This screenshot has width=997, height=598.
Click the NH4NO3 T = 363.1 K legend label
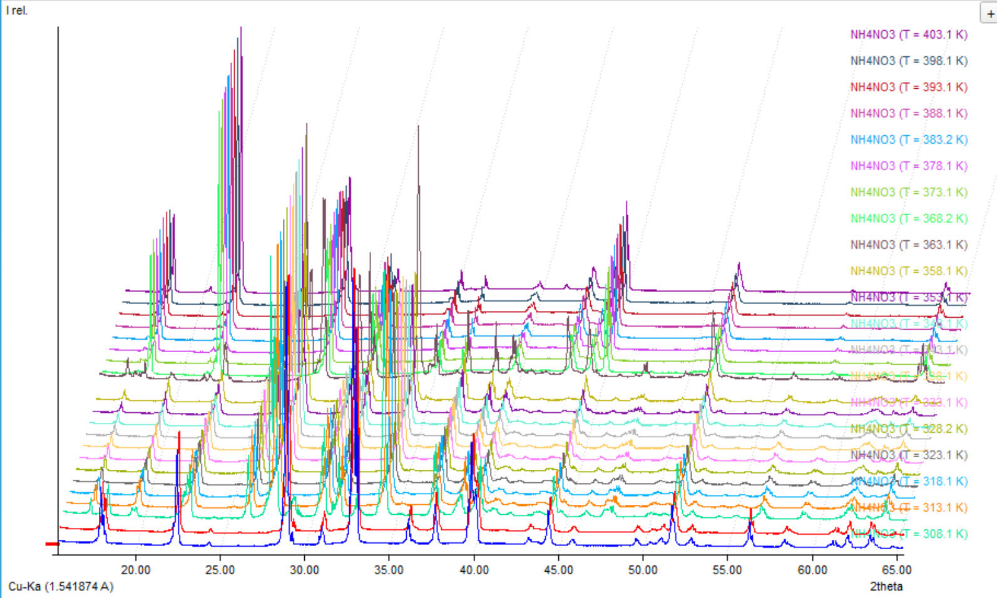tap(908, 245)
